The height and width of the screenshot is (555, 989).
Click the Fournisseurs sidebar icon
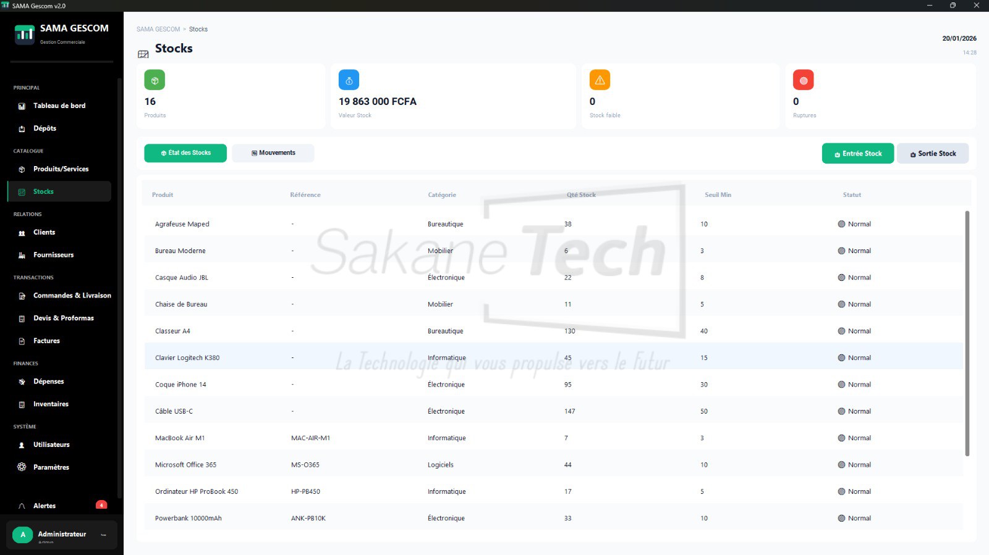click(x=22, y=255)
